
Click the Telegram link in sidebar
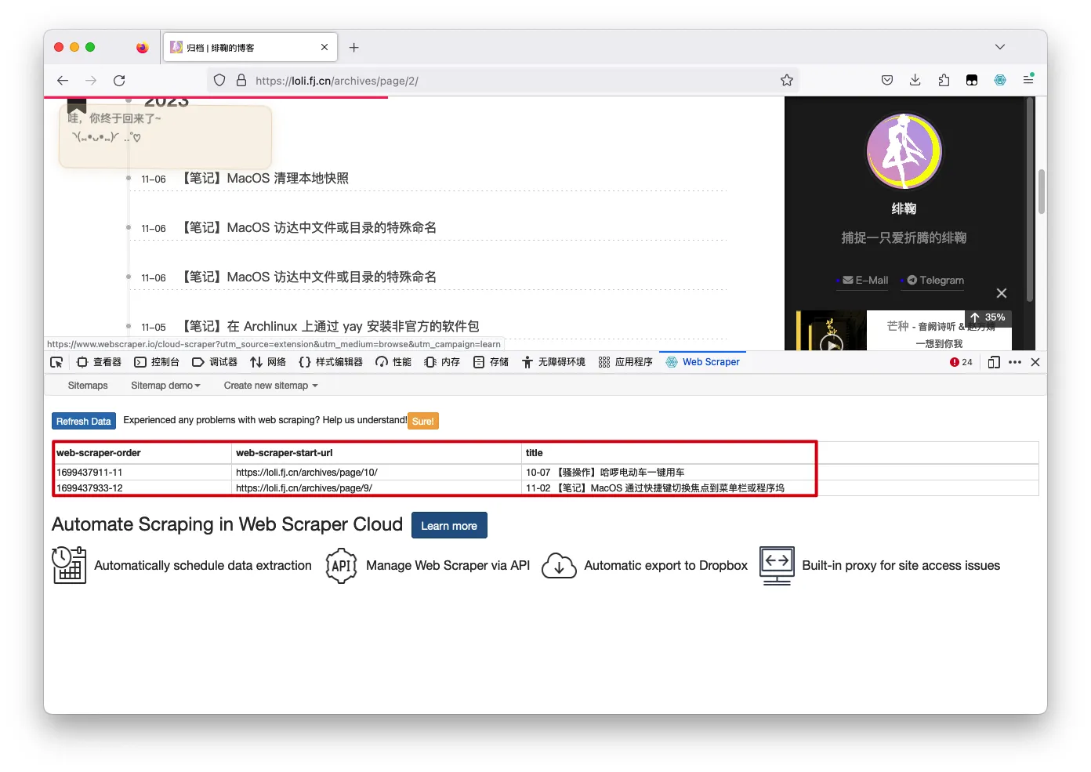click(935, 281)
